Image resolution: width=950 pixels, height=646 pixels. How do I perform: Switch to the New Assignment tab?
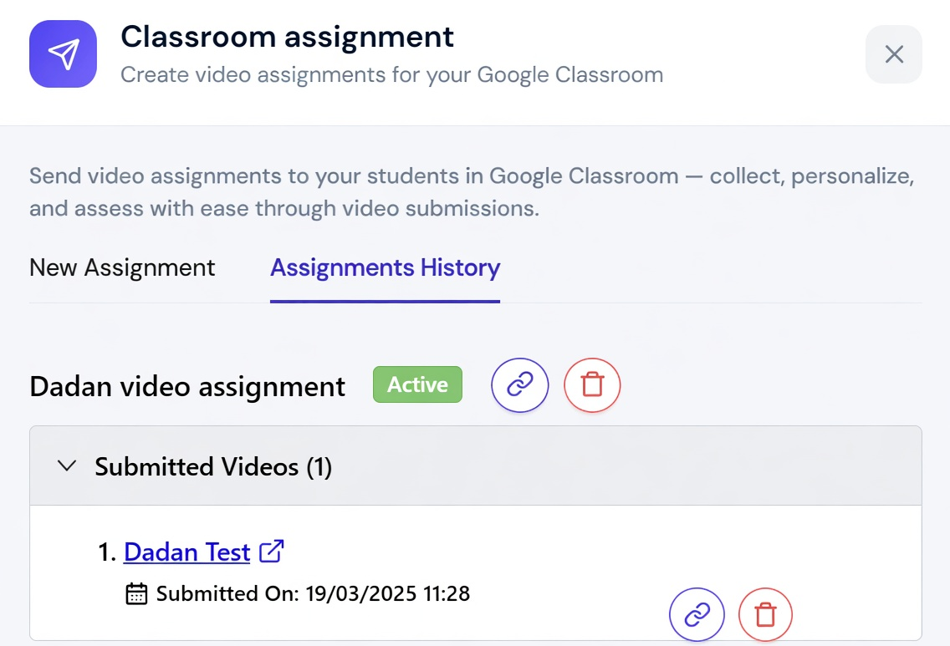[x=122, y=267]
